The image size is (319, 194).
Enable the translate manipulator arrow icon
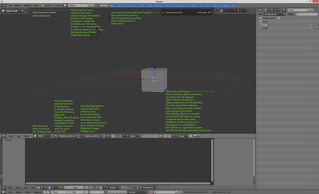[121, 136]
